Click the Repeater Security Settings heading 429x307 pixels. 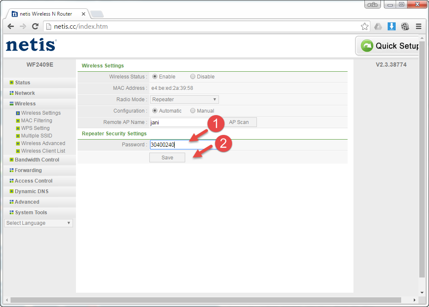114,134
